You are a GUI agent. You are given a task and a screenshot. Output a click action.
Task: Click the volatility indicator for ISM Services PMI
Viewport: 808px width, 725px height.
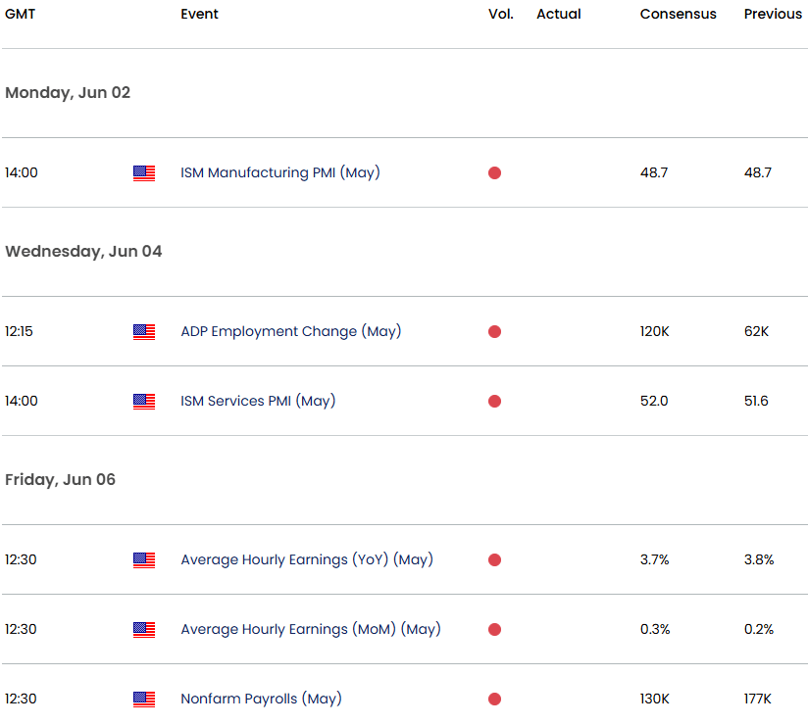click(494, 401)
